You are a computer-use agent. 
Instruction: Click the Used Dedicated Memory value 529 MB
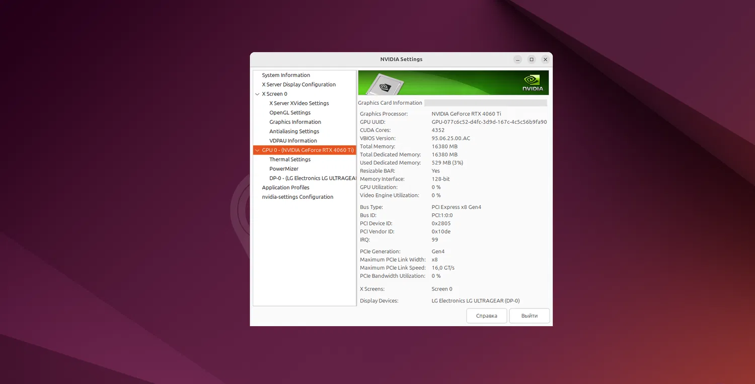(x=447, y=163)
